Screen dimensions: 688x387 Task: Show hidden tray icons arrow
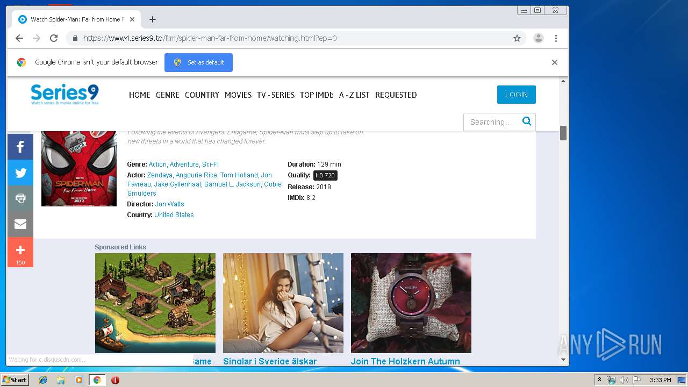pyautogui.click(x=600, y=380)
